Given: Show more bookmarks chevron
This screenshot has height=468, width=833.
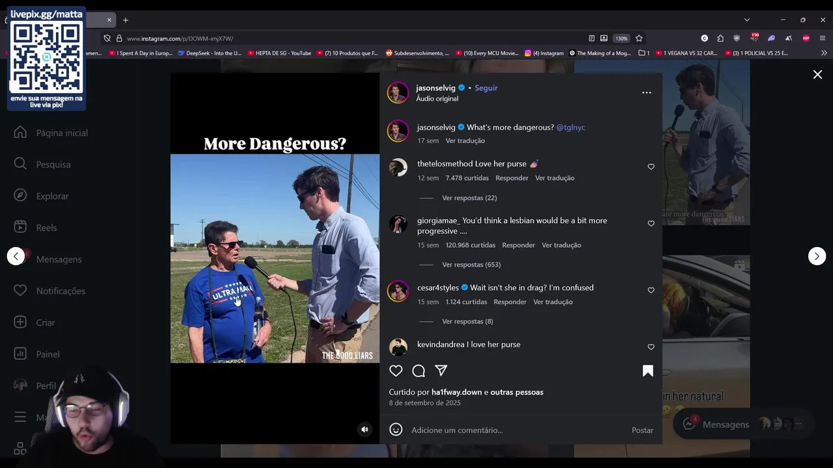Looking at the screenshot, I should pyautogui.click(x=823, y=53).
